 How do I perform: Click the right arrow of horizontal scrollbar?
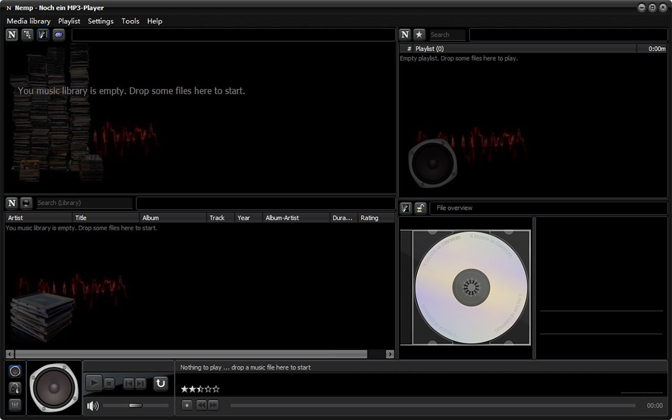tap(390, 354)
